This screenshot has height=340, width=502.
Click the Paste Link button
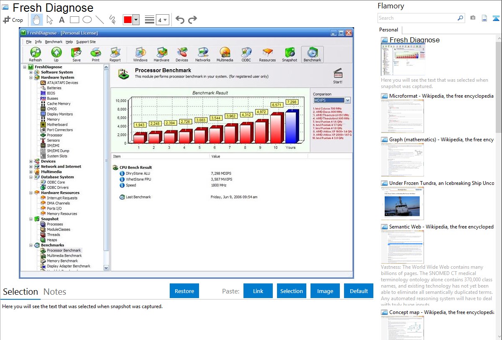click(x=258, y=291)
